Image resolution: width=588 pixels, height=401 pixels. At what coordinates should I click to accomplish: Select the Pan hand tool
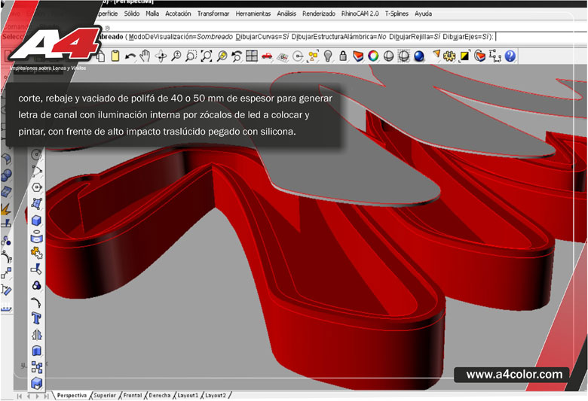click(145, 56)
